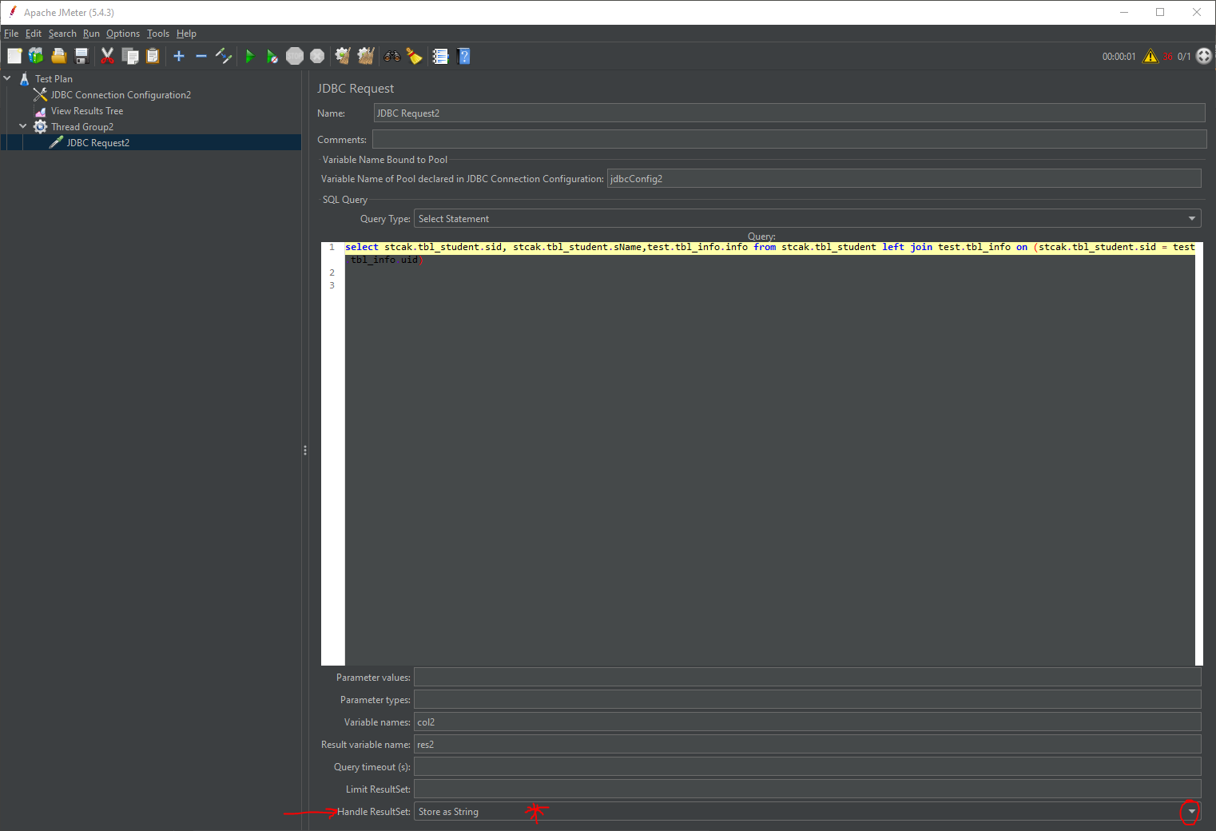
Task: Reset search with yellow broom icon
Action: coord(414,56)
